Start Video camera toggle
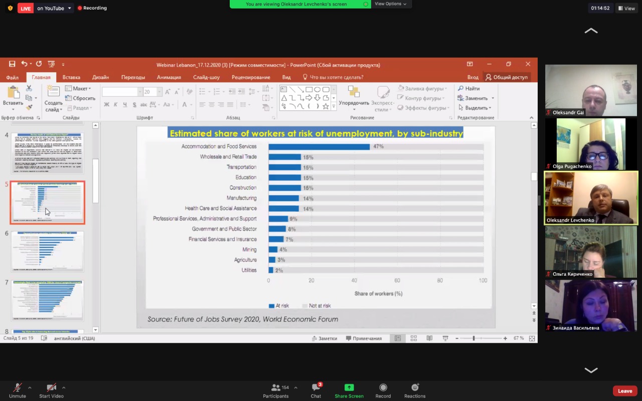Viewport: 642px width, 401px height. pos(51,387)
